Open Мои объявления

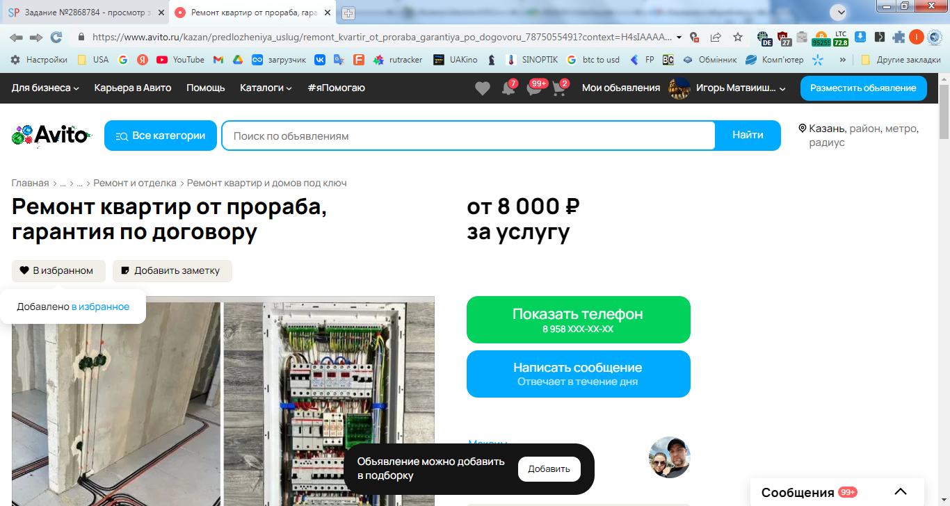[621, 88]
